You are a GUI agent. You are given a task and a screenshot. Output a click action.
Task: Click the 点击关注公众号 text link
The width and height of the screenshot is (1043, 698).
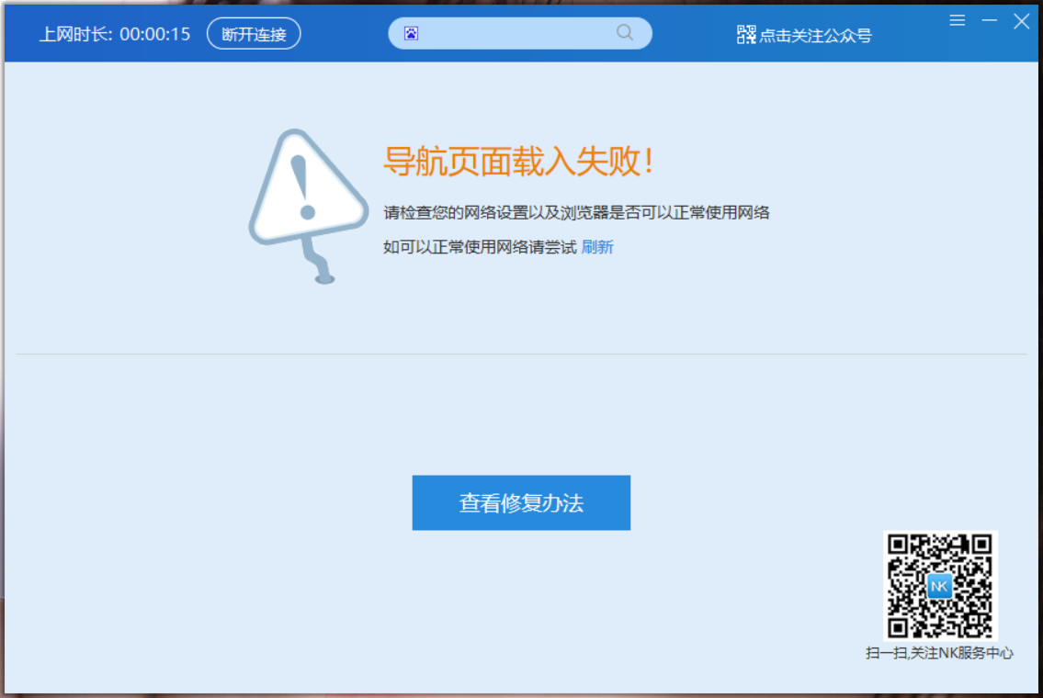[x=815, y=35]
